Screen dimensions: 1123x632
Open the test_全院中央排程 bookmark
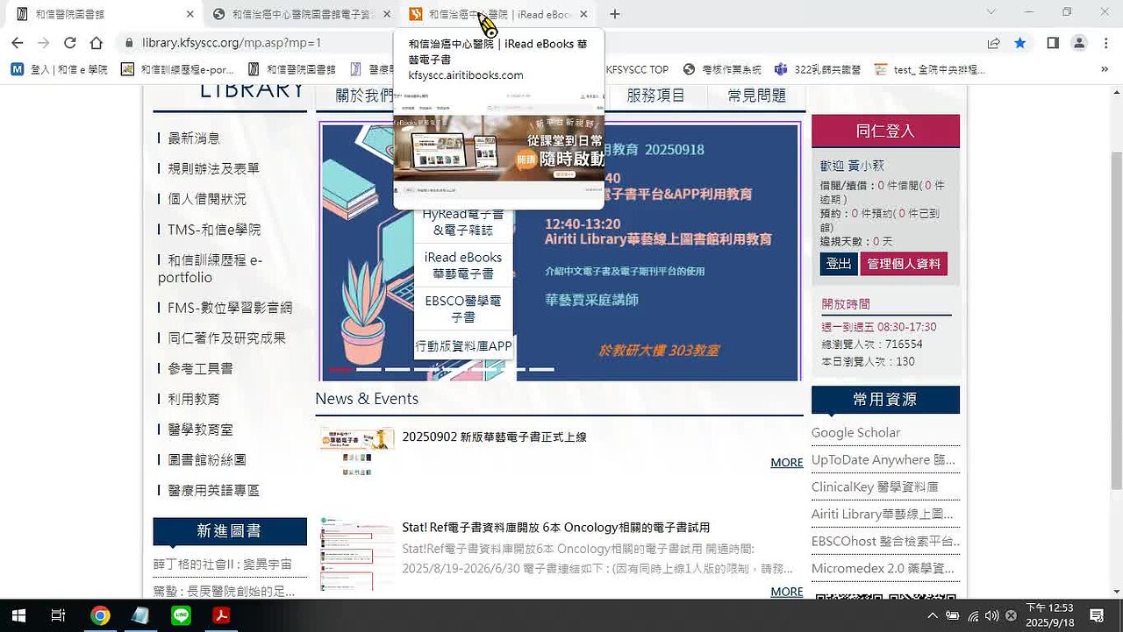(x=929, y=69)
